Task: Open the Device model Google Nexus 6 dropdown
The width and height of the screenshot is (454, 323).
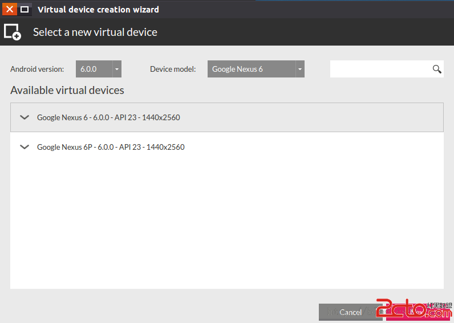Action: click(256, 69)
